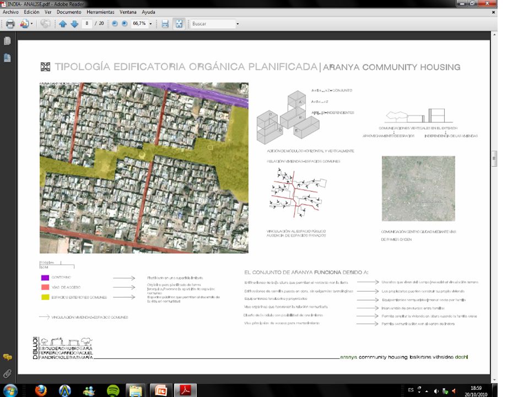Open the Ver menu
Viewport: 529px width, 397px height.
coord(48,12)
